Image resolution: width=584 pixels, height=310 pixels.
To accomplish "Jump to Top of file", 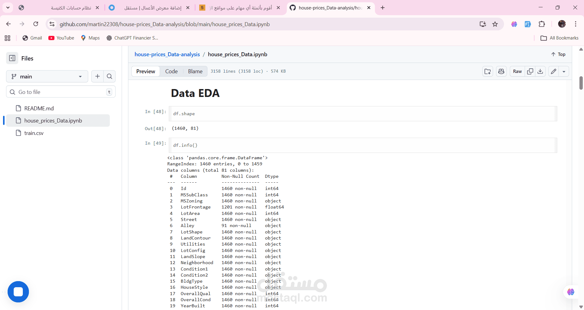I will pos(558,54).
